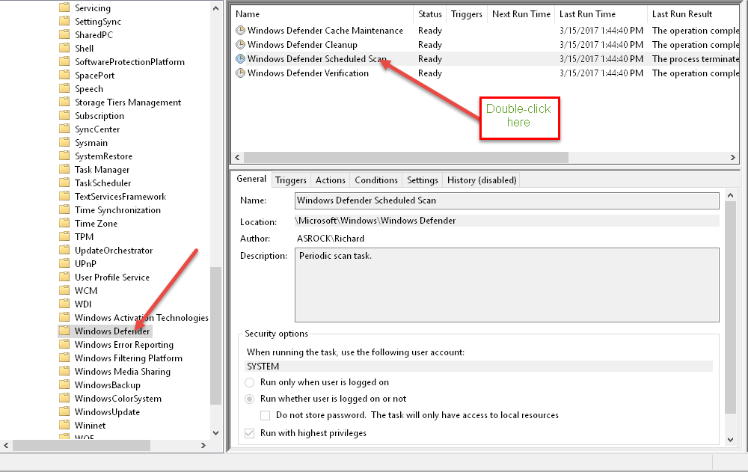The image size is (748, 472).
Task: Click the TaskScheduler folder icon
Action: click(64, 183)
